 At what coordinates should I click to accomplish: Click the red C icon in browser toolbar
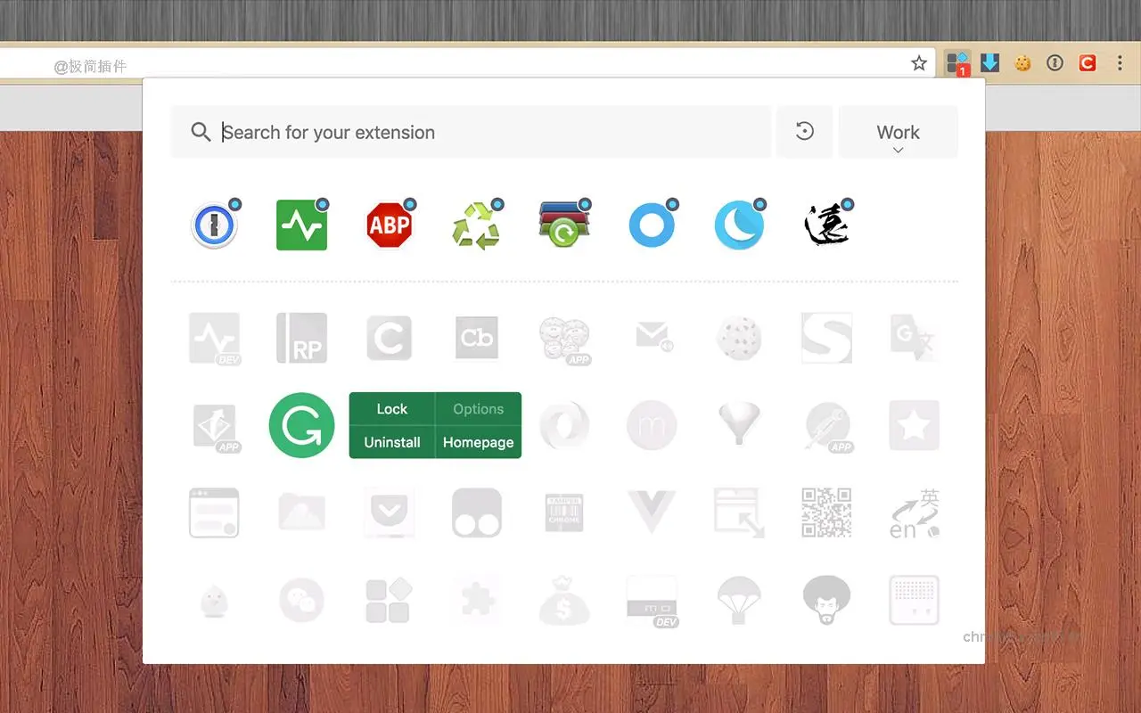[1087, 63]
